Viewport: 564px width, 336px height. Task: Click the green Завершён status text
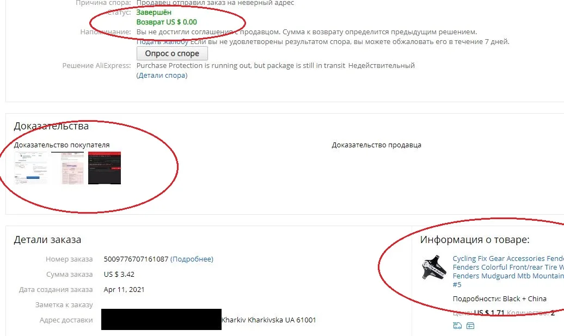point(154,13)
